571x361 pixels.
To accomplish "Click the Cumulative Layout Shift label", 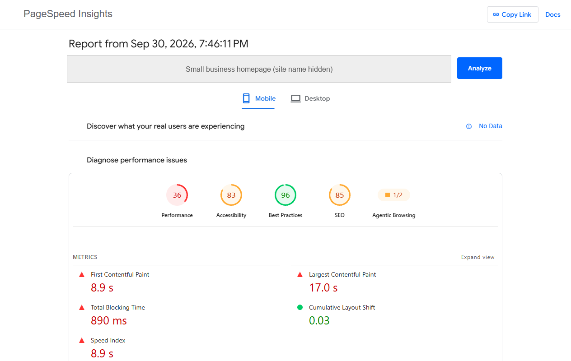I will pyautogui.click(x=342, y=307).
